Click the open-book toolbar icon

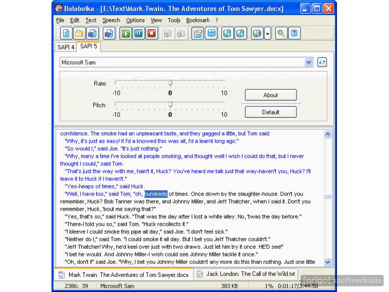coord(211,33)
